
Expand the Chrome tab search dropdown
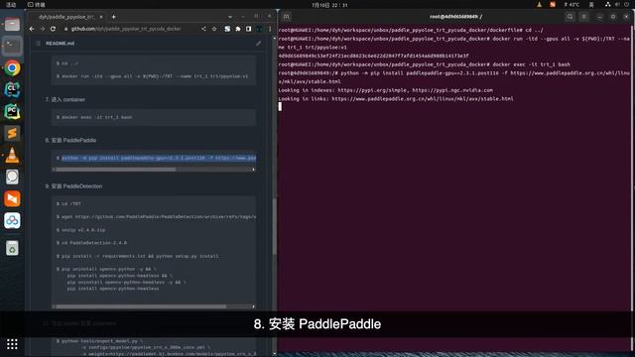(x=230, y=17)
